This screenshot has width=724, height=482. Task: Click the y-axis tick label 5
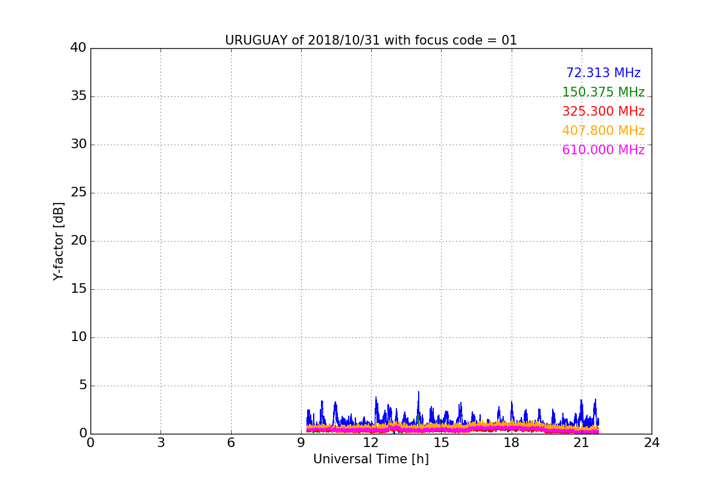tap(83, 386)
